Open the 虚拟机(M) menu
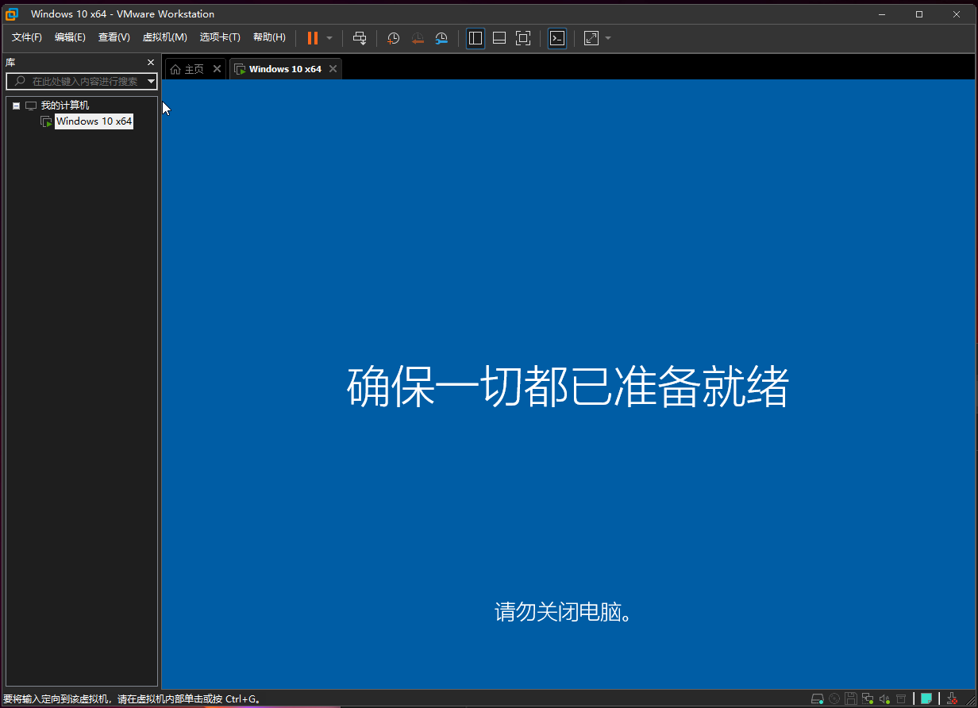This screenshot has width=978, height=708. click(x=164, y=37)
